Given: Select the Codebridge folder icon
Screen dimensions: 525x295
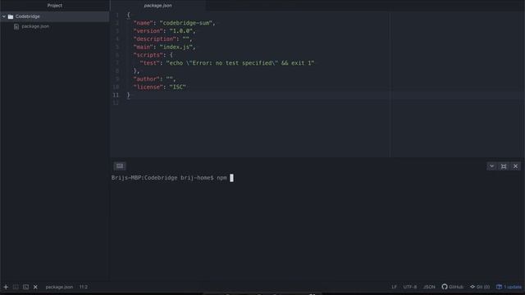Looking at the screenshot, I should (x=11, y=16).
